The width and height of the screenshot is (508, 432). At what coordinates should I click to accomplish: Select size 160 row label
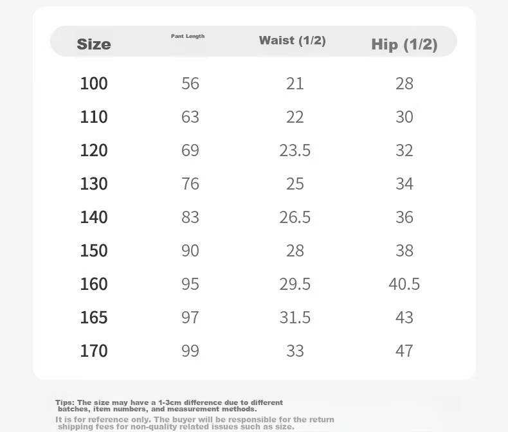click(x=94, y=284)
